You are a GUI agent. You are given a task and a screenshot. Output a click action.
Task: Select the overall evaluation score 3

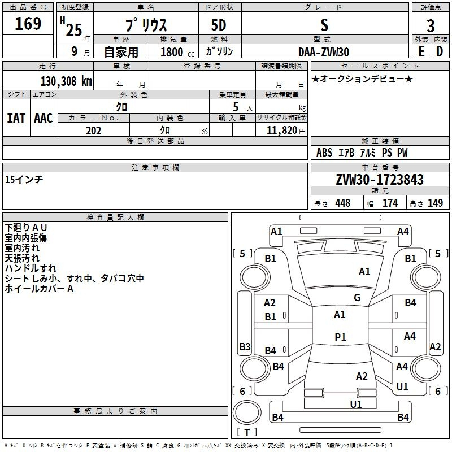[431, 25]
